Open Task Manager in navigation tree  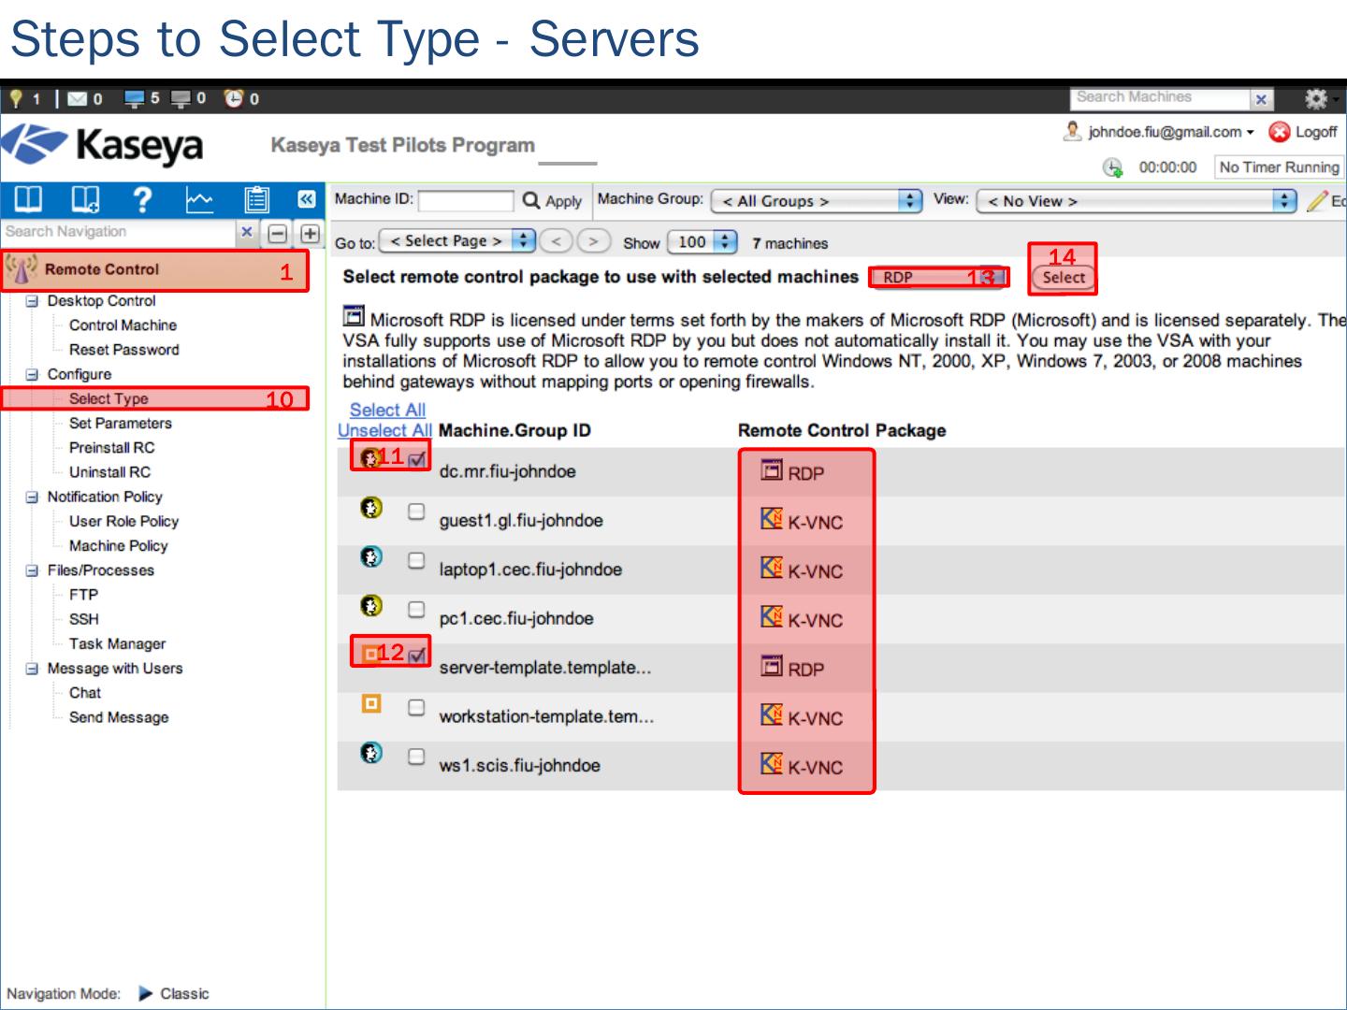tap(117, 643)
